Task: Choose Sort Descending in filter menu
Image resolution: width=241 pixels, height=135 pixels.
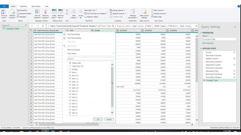Action: 74,38
